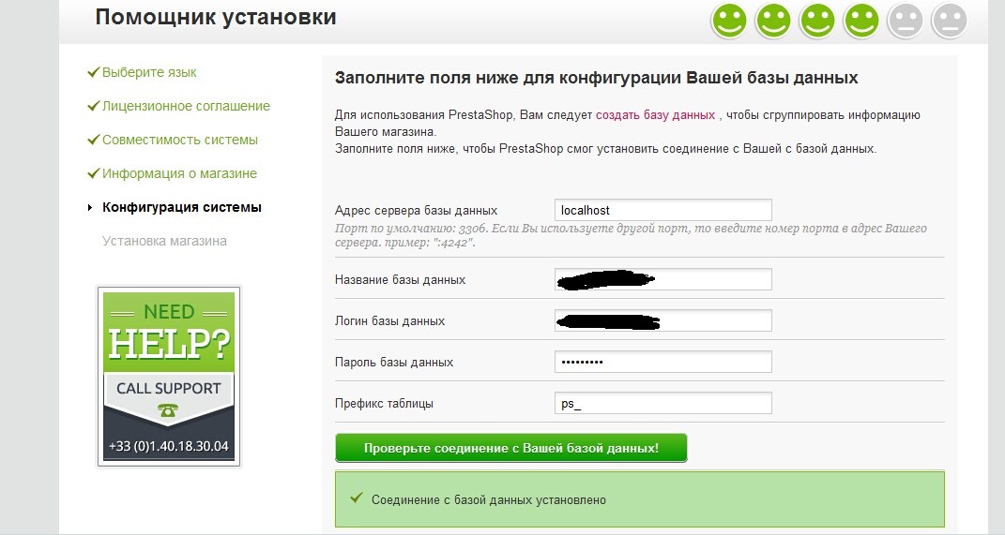Screen dimensions: 1005x535
Task: Click the third green smiley step indicator
Action: pyautogui.click(x=817, y=21)
